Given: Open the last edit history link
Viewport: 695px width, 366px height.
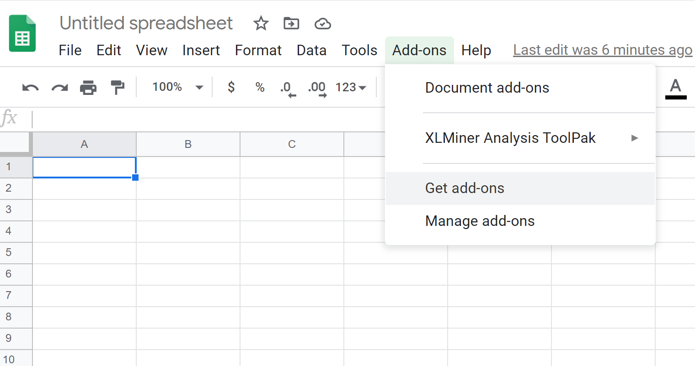Looking at the screenshot, I should tap(602, 50).
